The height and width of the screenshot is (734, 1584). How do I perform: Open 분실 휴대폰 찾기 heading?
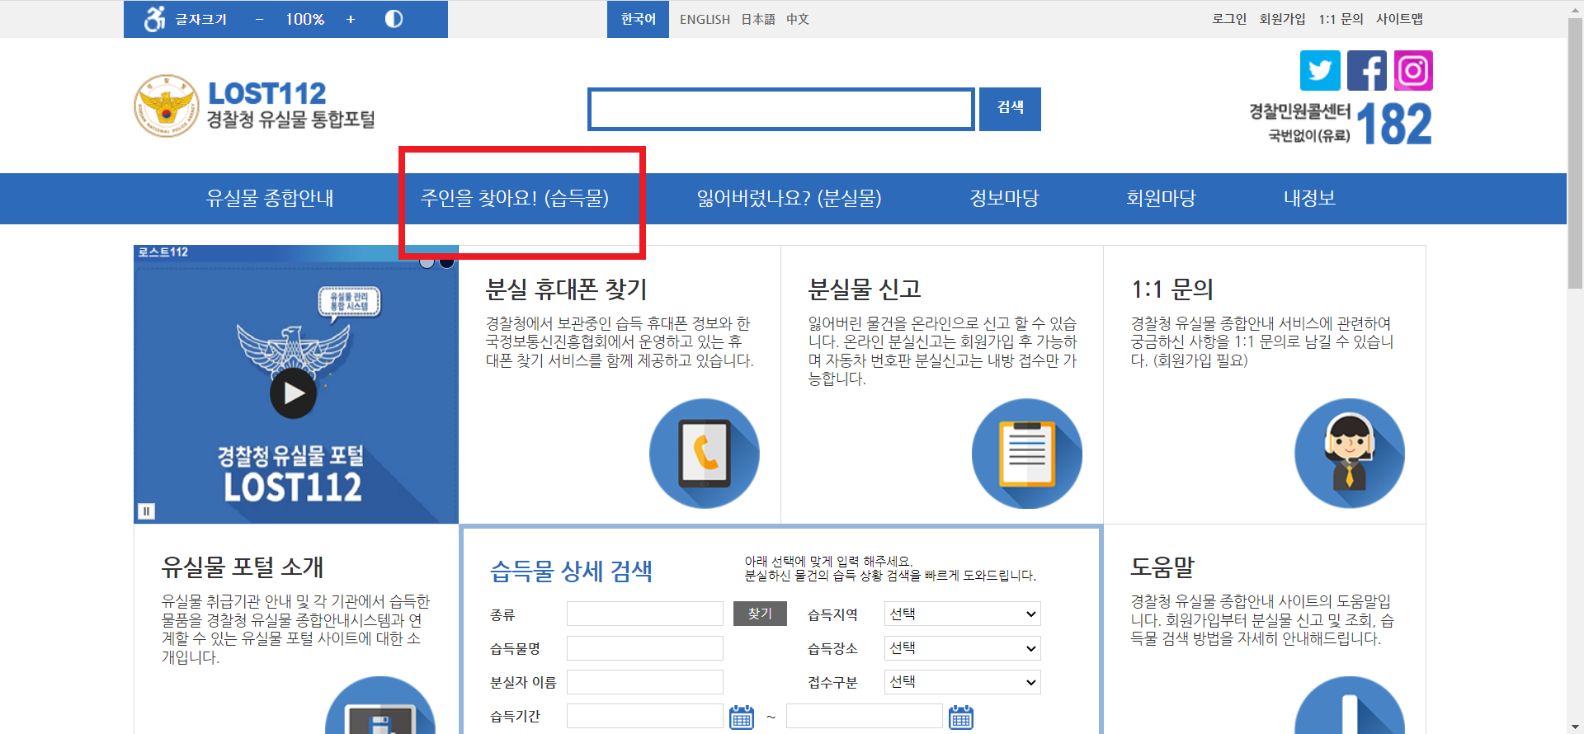click(567, 289)
